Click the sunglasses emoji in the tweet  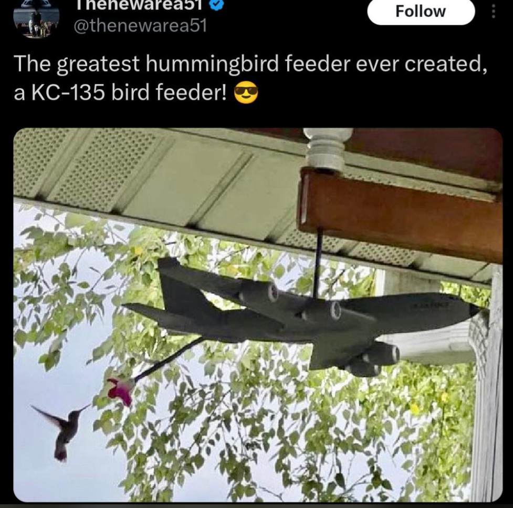pos(246,93)
